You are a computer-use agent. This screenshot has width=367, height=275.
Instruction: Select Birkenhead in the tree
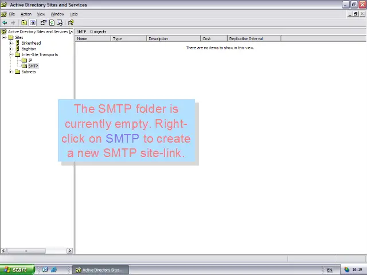[31, 43]
